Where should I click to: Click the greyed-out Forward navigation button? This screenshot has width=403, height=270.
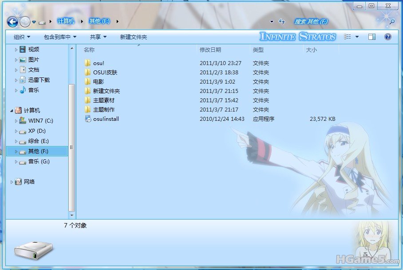pyautogui.click(x=25, y=22)
